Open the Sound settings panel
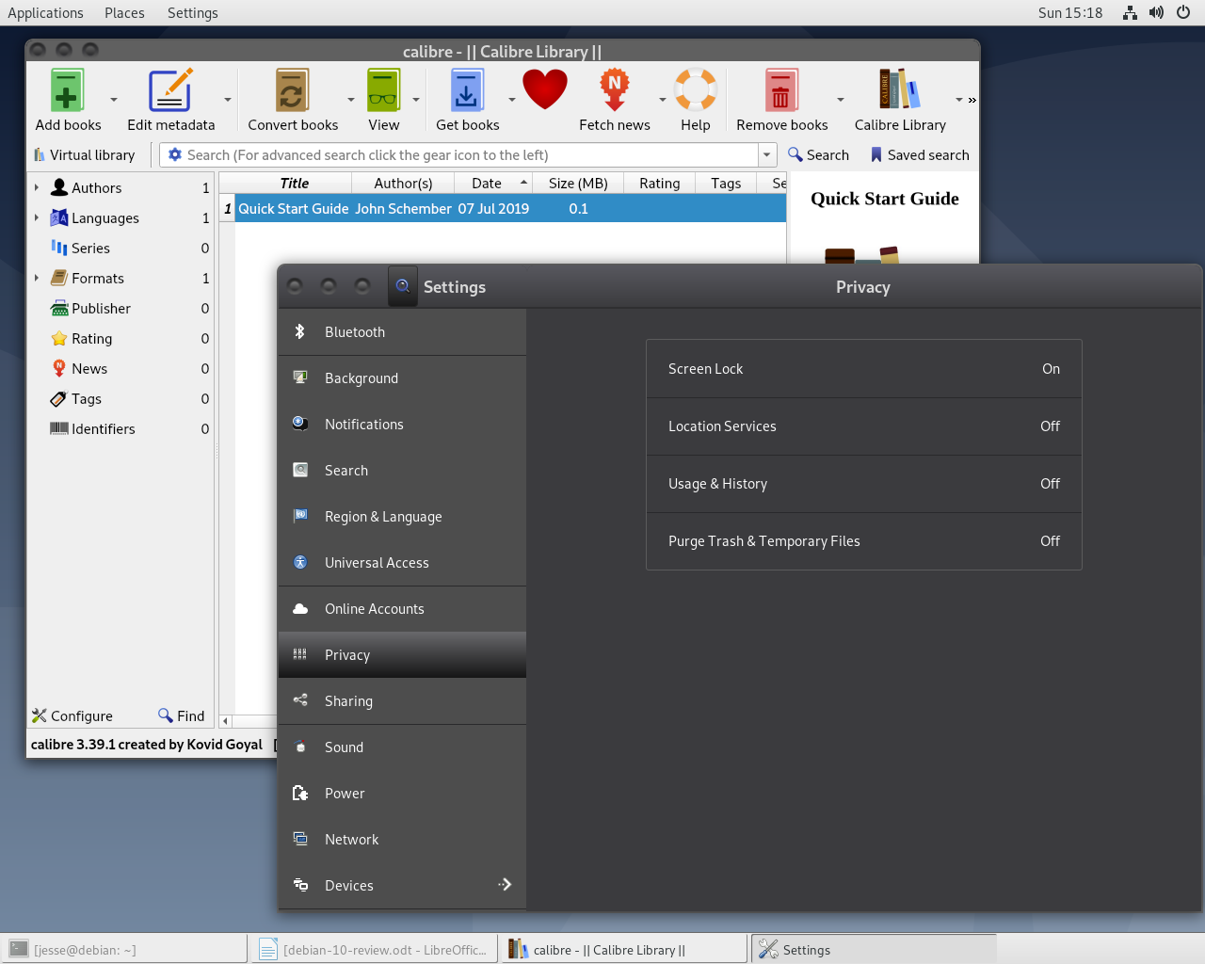1205x964 pixels. click(402, 747)
